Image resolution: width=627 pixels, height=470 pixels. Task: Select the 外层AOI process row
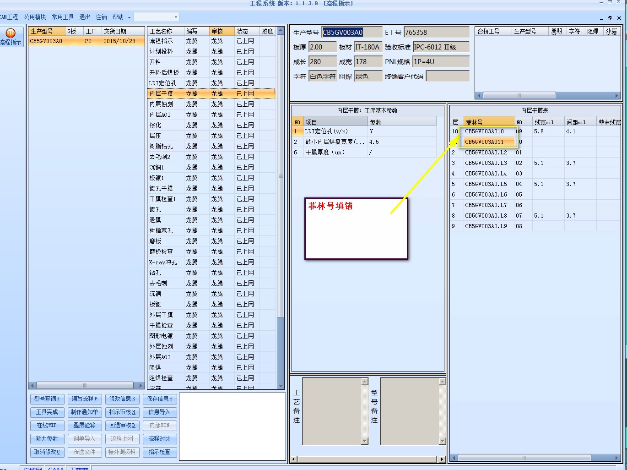[x=212, y=357]
